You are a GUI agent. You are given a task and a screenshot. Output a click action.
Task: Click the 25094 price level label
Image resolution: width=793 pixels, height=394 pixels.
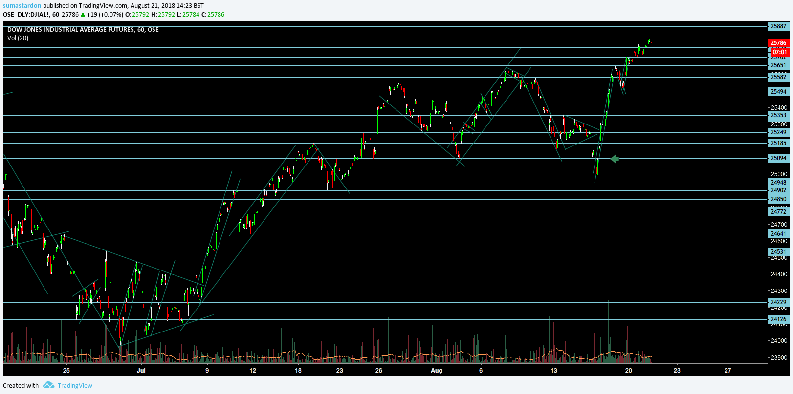(778, 158)
